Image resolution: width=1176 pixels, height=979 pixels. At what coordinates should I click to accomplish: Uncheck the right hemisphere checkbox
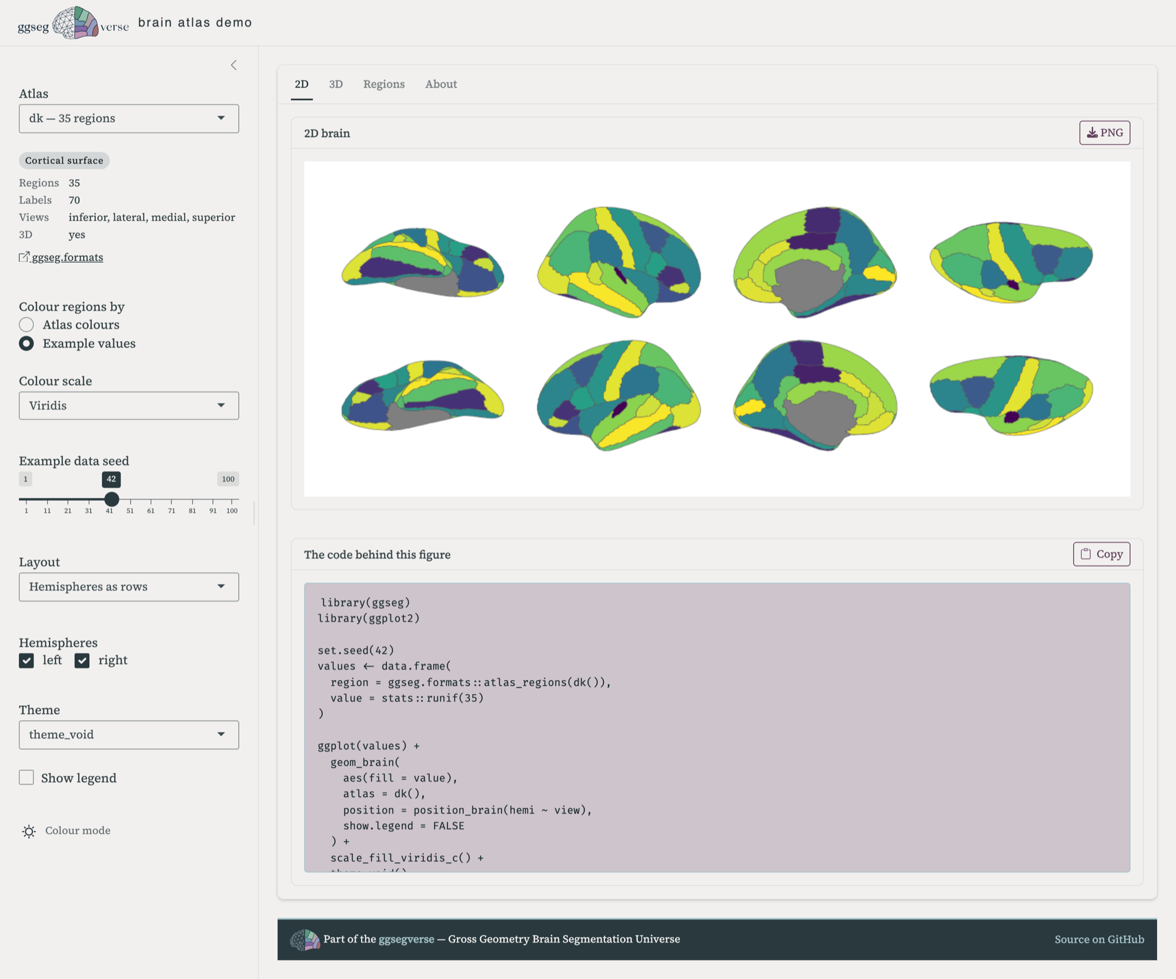coord(82,661)
